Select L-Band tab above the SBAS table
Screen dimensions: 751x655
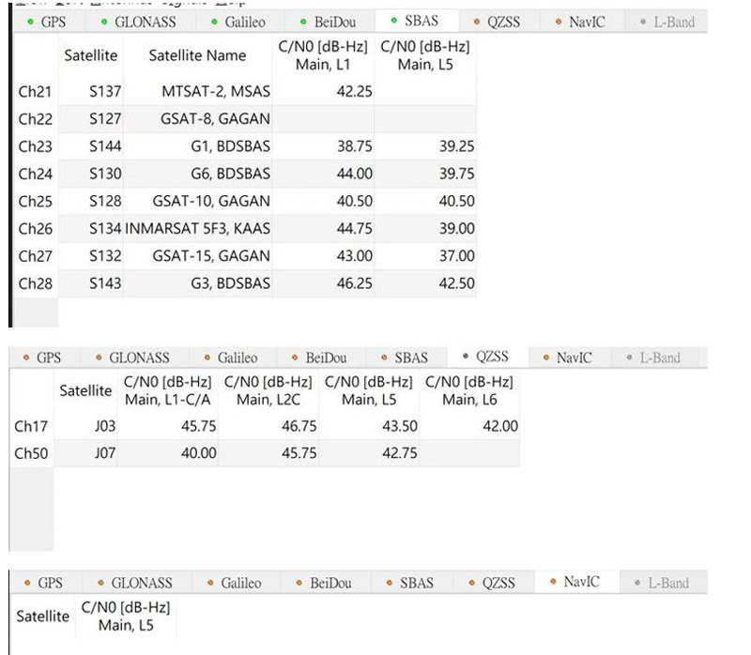pos(668,22)
